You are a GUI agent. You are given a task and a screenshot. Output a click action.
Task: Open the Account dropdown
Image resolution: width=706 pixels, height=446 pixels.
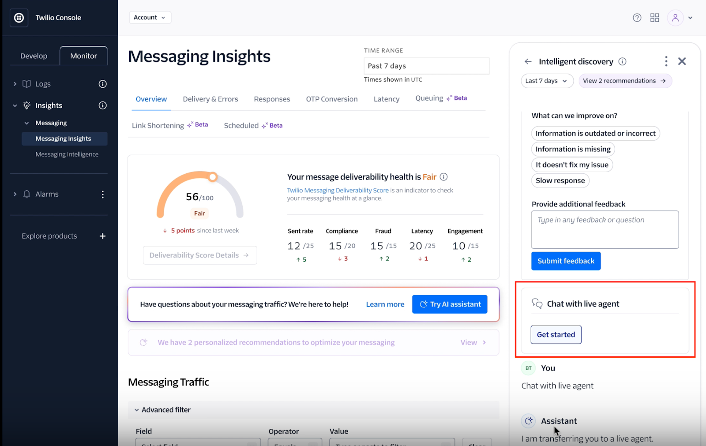[150, 18]
